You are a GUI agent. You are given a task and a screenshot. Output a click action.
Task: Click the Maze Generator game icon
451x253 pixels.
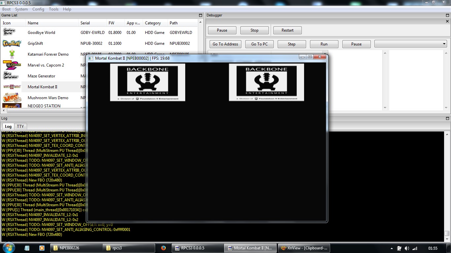point(11,76)
